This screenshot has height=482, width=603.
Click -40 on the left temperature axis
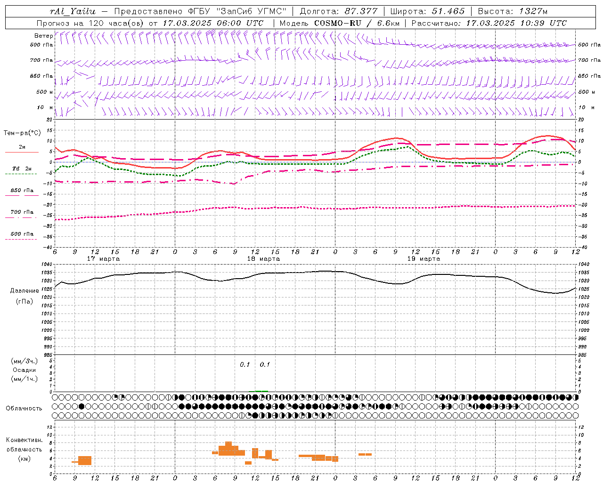49,247
